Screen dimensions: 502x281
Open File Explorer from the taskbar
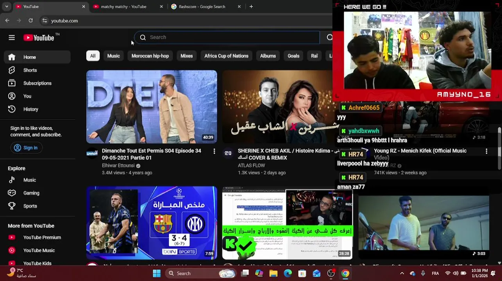[x=273, y=274]
